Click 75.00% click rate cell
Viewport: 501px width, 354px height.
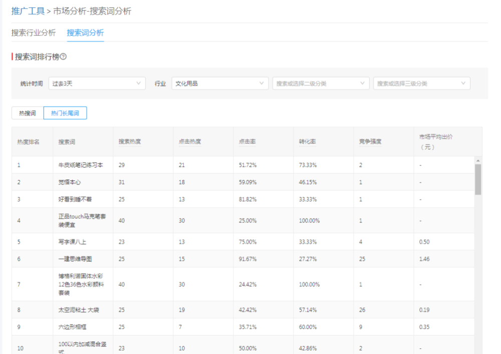(247, 242)
